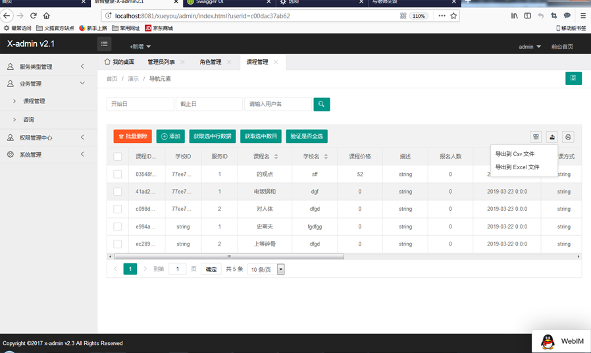The height and width of the screenshot is (353, 591).
Task: Click the table horizontal scrollbar
Action: point(229,256)
